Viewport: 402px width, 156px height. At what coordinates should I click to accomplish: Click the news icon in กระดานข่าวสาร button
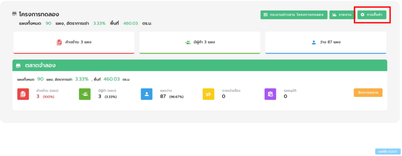point(266,15)
